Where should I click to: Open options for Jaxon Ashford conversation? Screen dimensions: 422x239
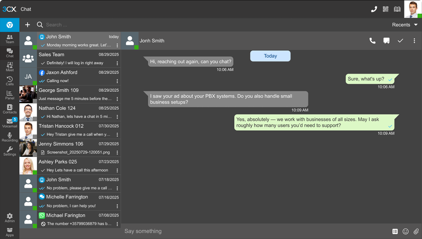point(117,81)
